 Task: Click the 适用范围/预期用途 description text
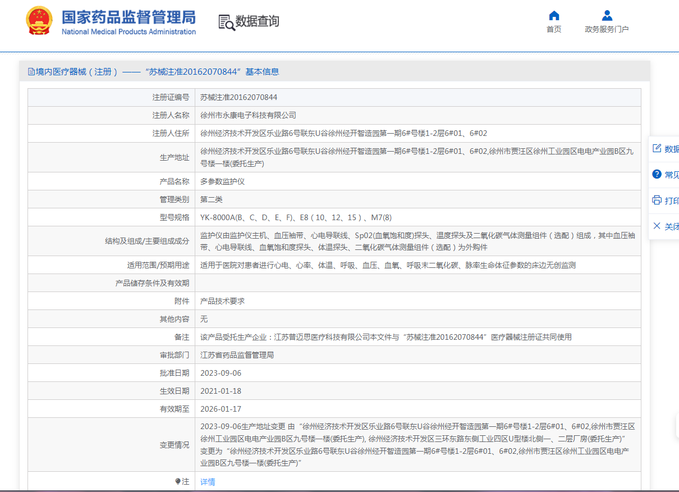tap(388, 265)
